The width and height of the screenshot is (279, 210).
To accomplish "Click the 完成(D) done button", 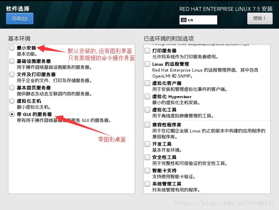I will tap(20, 19).
